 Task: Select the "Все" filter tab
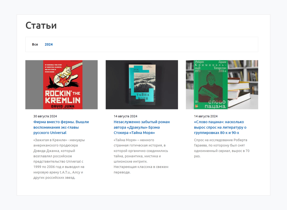(x=35, y=44)
